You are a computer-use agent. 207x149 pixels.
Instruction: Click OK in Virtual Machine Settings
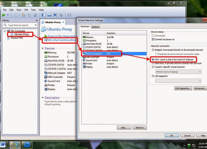172,135
